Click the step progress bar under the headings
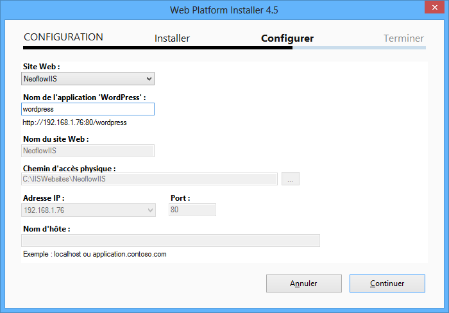The height and width of the screenshot is (313, 449). tap(224, 48)
